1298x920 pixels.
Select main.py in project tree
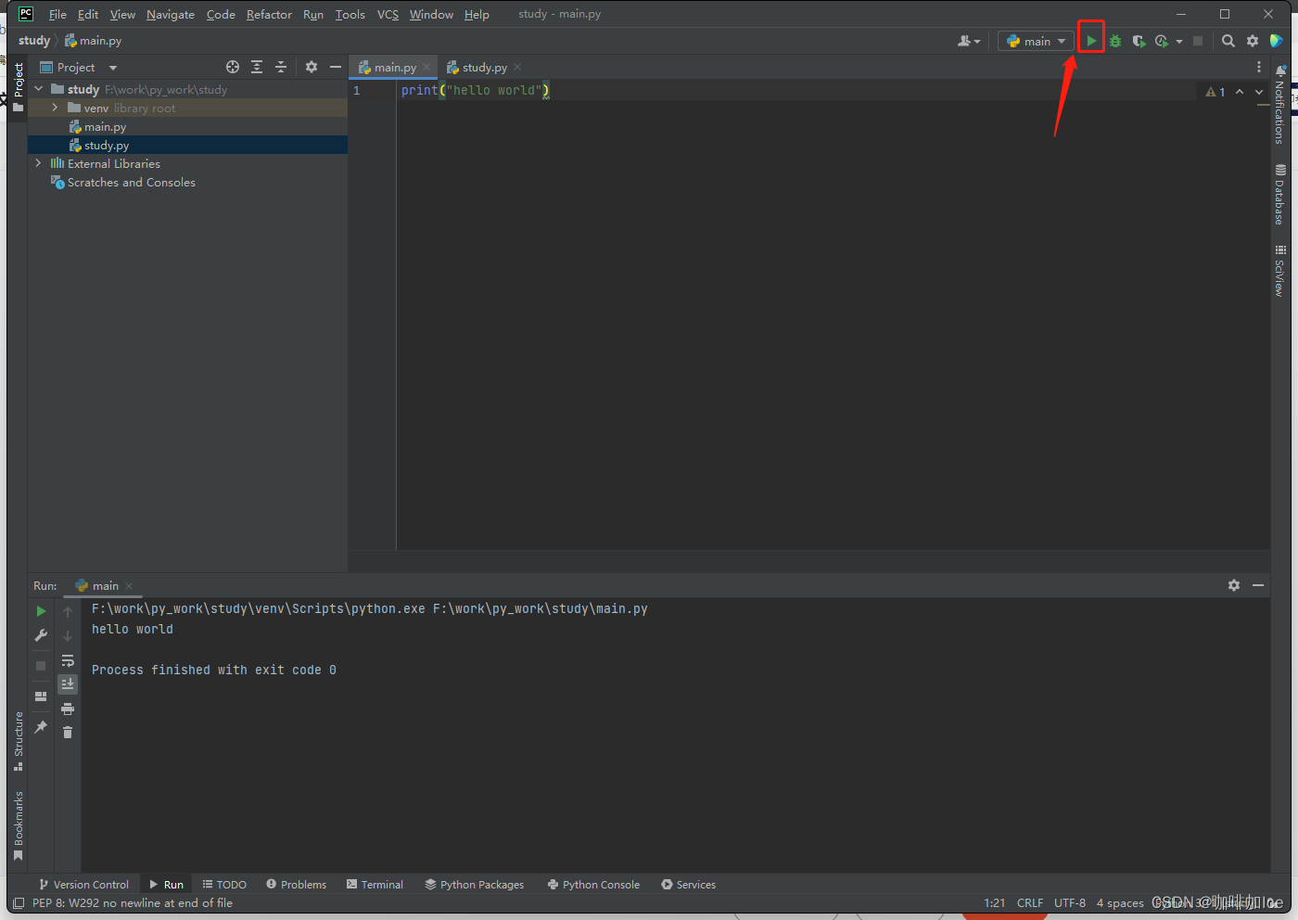[x=187, y=126]
